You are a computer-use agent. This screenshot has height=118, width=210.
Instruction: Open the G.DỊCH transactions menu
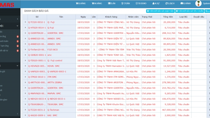pos(170,3)
